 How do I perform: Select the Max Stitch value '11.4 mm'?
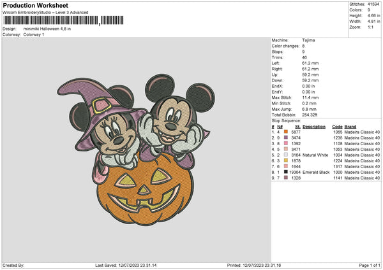[310, 97]
